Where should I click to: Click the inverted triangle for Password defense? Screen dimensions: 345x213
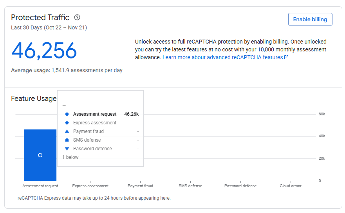[x=67, y=149]
